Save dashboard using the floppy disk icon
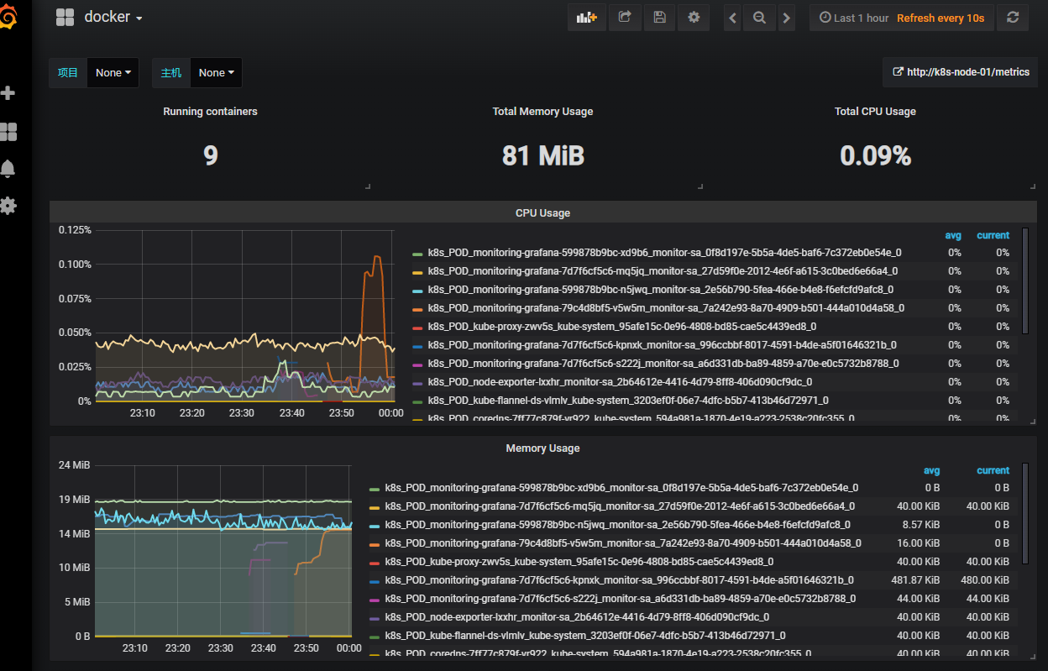The width and height of the screenshot is (1048, 671). tap(659, 18)
